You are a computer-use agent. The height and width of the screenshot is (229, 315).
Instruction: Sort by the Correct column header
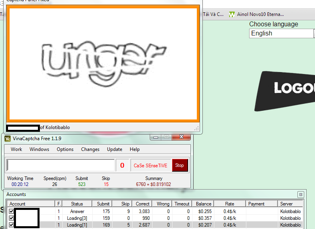142,204
